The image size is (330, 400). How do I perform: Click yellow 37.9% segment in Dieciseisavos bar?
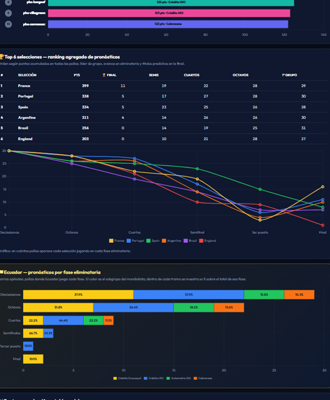tap(78, 294)
